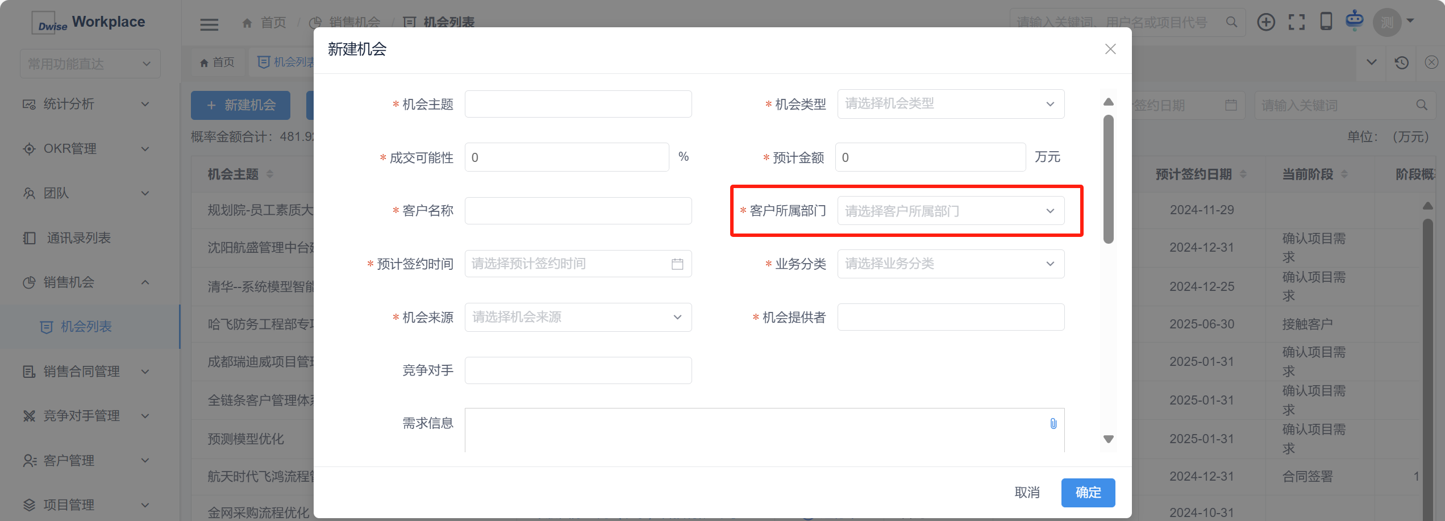Close the 新建机会 dialog

pos(1110,49)
